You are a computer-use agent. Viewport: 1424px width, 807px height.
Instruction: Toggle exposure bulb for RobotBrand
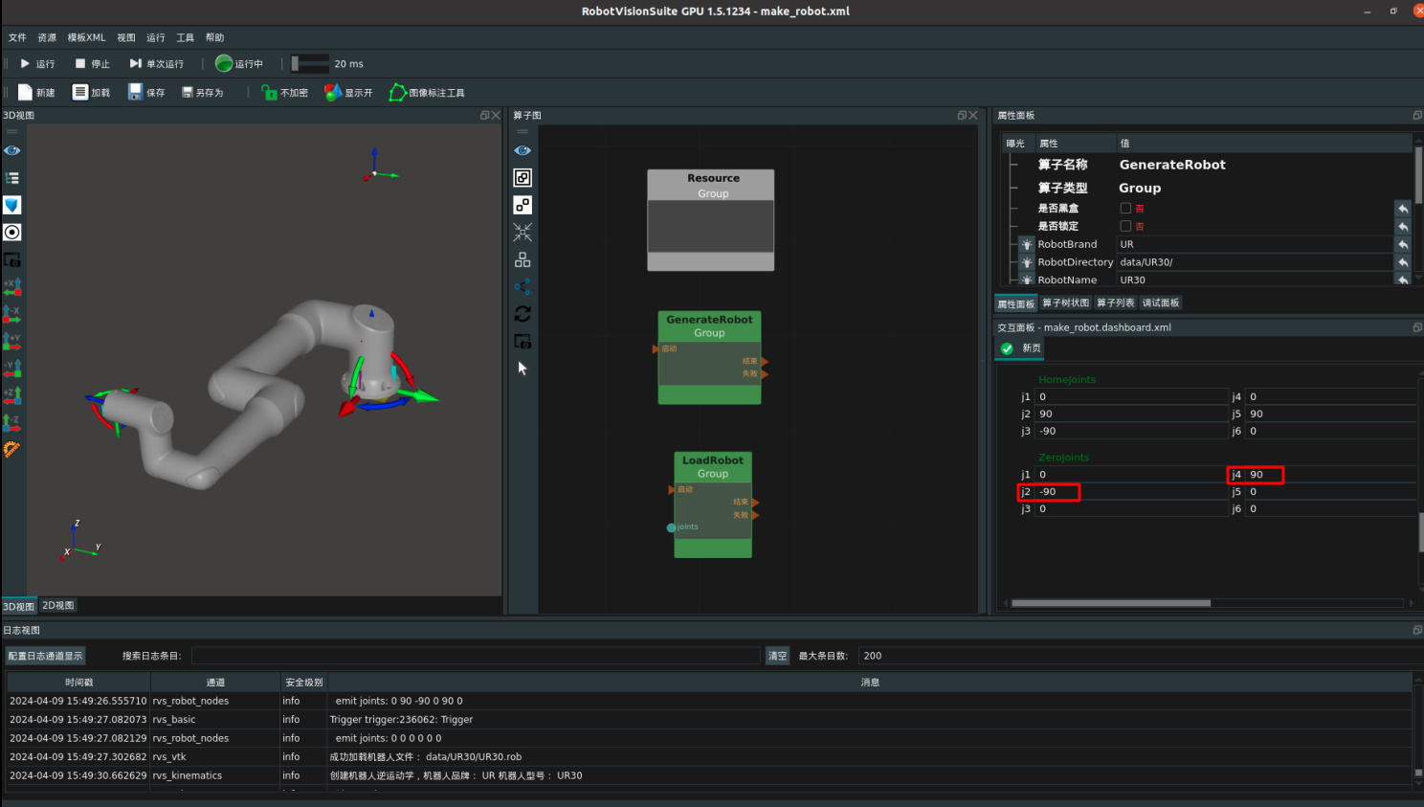coord(1027,244)
